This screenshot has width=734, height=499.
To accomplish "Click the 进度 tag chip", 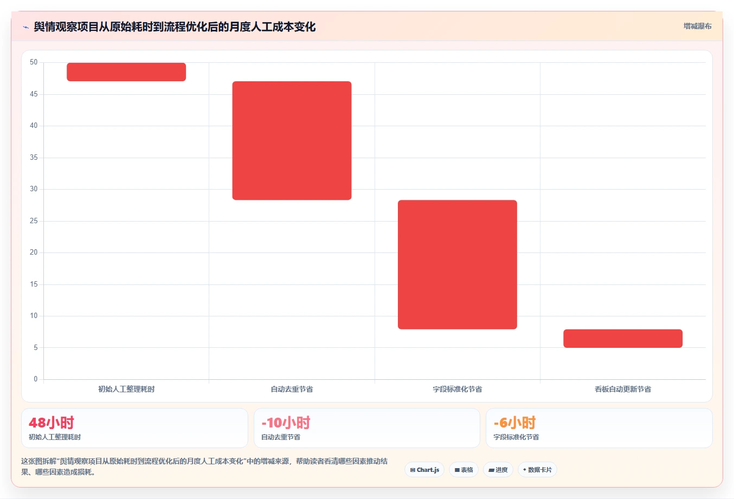I will pos(498,470).
